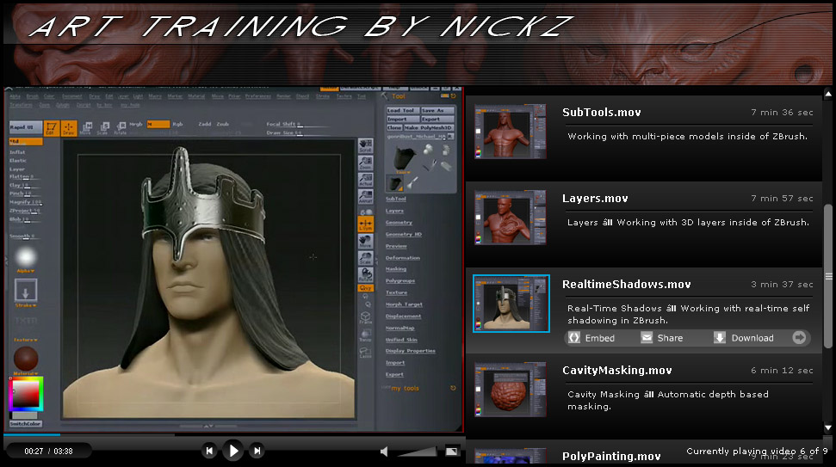Click the Load Tool button
The image size is (836, 467).
pos(403,110)
